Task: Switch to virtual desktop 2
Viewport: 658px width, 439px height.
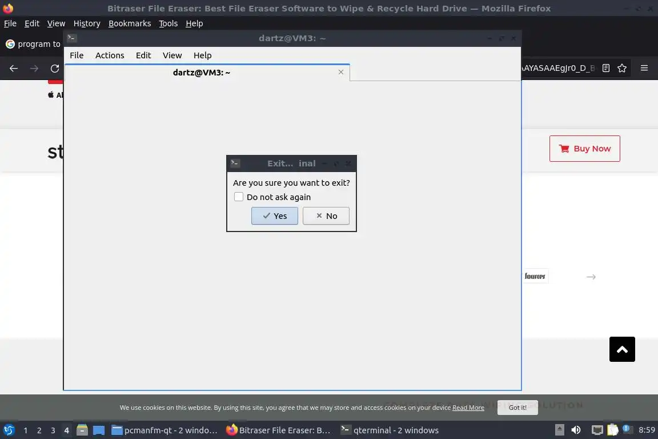Action: [39, 430]
